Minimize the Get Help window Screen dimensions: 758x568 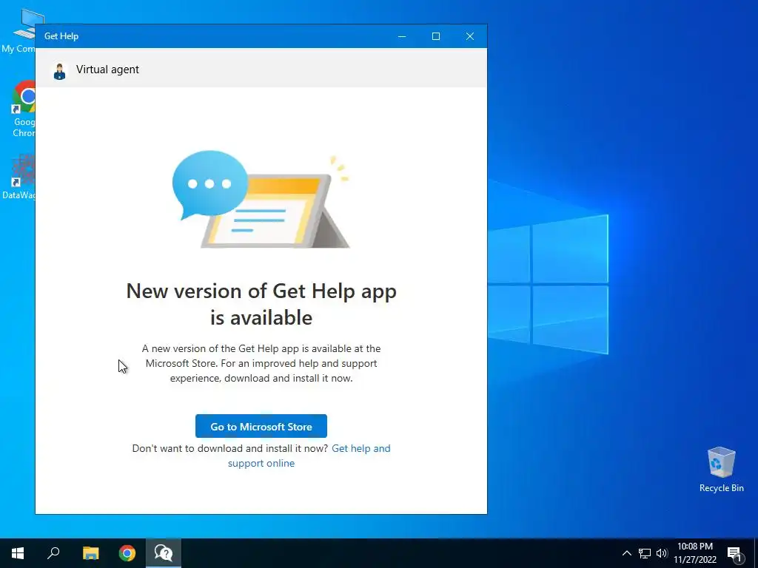tap(402, 36)
